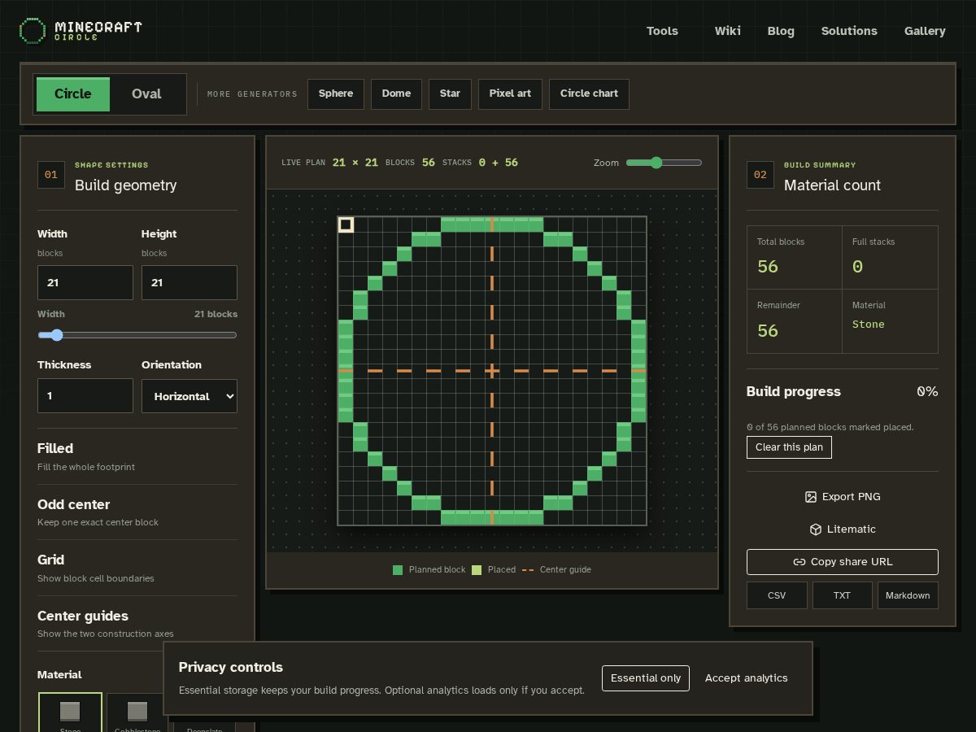Click the 'Build progress' 0% value

(x=927, y=391)
